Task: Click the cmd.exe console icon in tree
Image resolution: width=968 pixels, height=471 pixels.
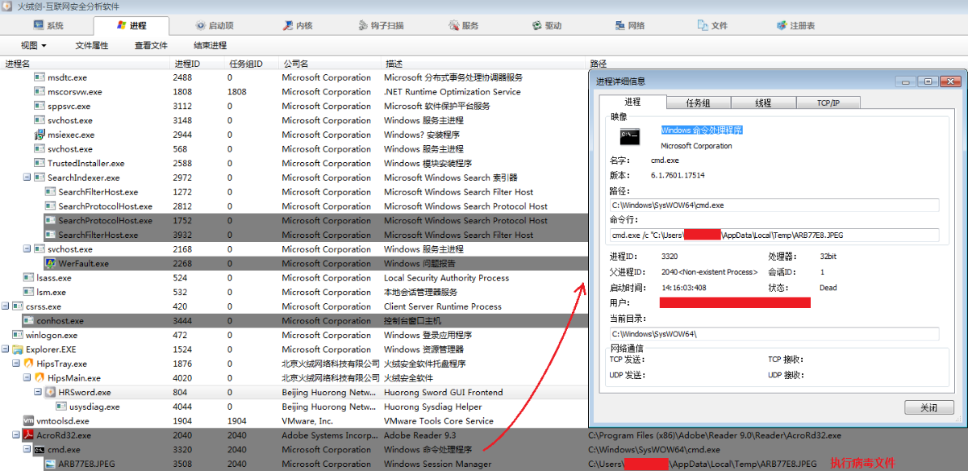Action: coord(39,450)
